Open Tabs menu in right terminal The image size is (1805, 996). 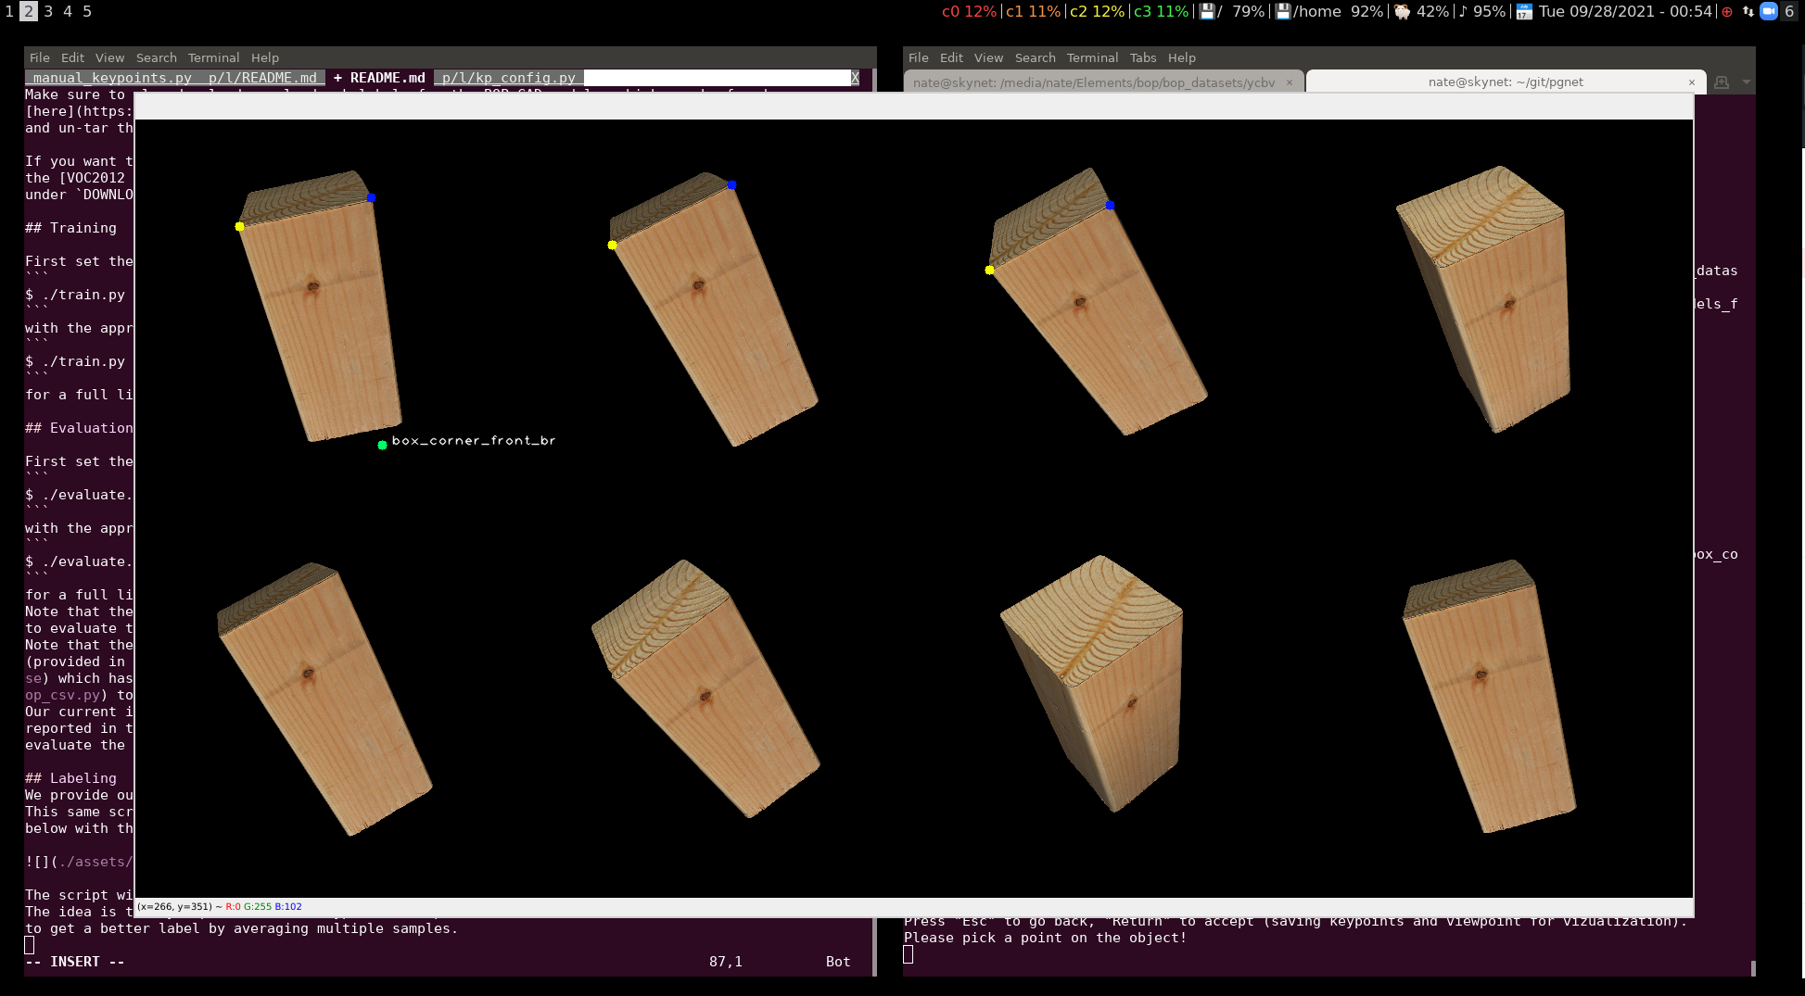tap(1143, 57)
